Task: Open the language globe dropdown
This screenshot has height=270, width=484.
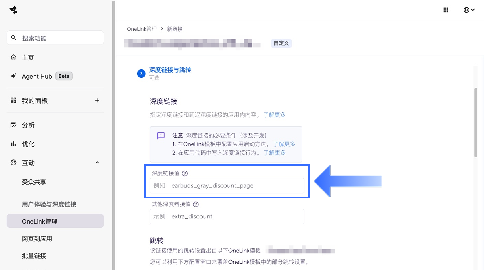Action: [x=469, y=10]
